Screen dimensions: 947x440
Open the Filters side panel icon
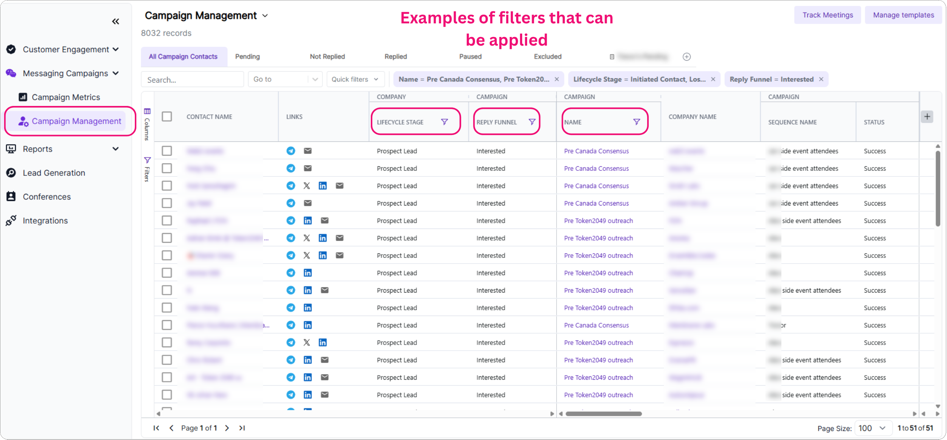[x=147, y=160]
